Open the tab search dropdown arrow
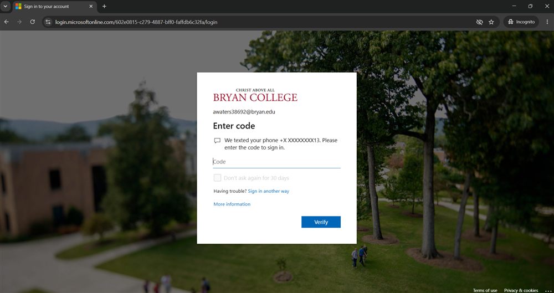554x293 pixels. pos(6,6)
